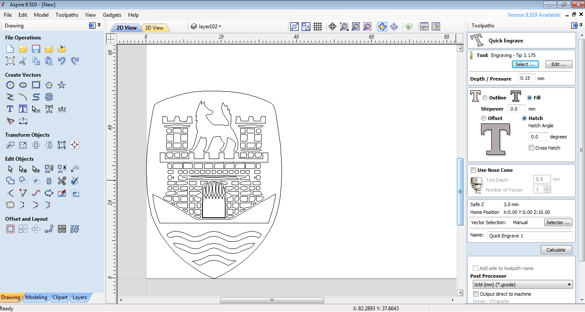Open the Toolpaths menu
This screenshot has height=312, width=585.
(x=67, y=15)
